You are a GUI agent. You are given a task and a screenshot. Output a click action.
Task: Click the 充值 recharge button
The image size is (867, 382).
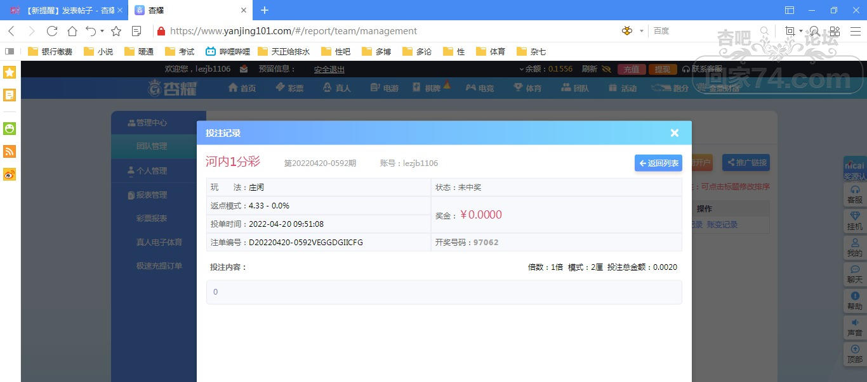[632, 69]
